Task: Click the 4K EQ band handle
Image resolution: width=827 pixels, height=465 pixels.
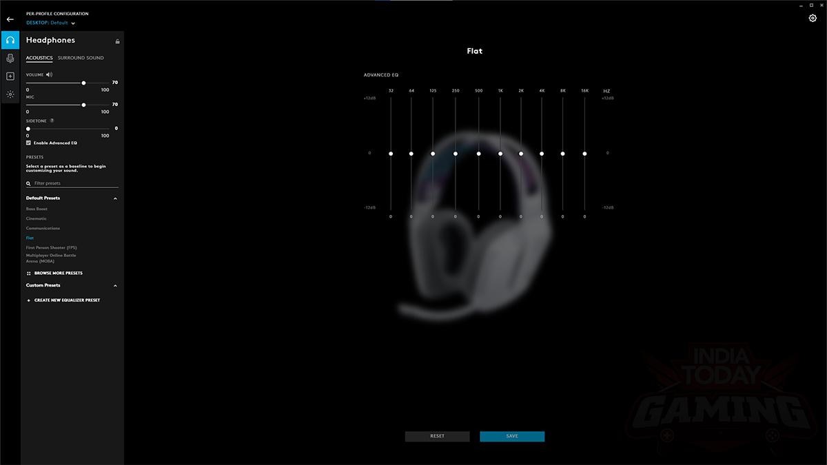Action: point(542,153)
